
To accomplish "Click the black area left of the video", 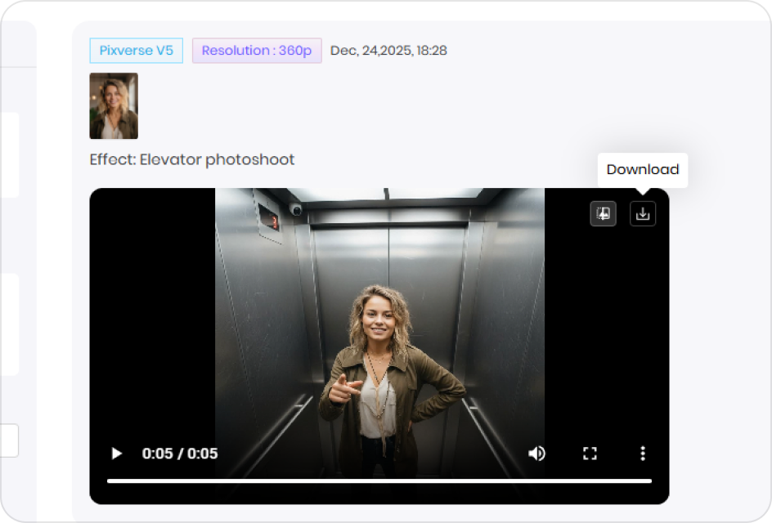I will coord(152,327).
